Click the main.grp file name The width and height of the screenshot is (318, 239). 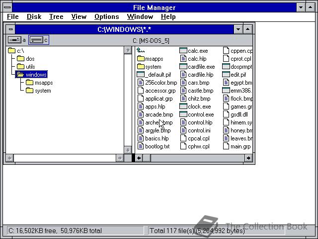pyautogui.click(x=240, y=146)
